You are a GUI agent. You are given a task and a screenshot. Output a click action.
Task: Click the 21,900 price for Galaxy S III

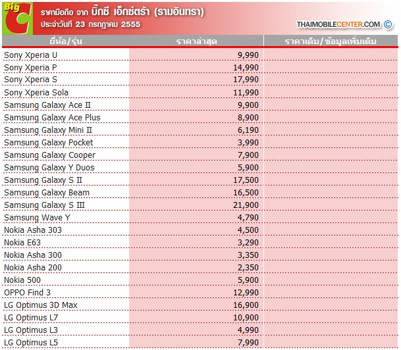[x=246, y=205]
